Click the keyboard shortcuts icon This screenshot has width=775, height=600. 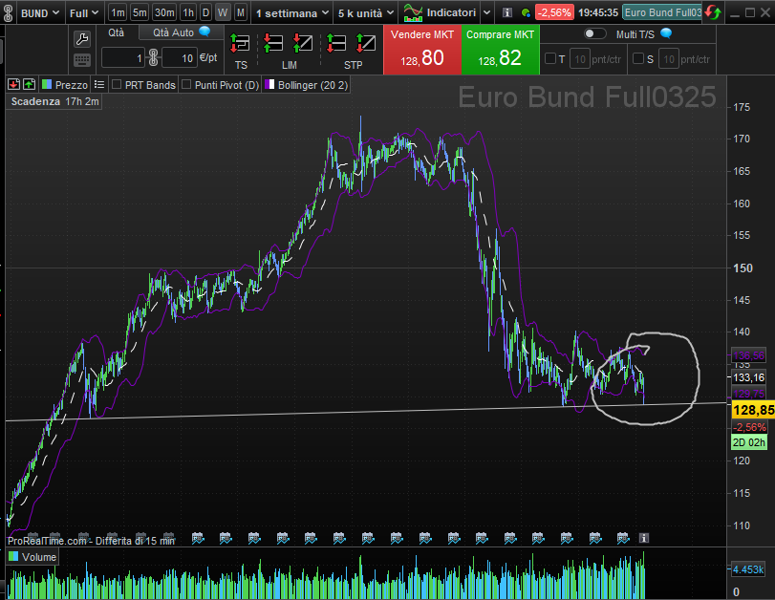pos(82,59)
